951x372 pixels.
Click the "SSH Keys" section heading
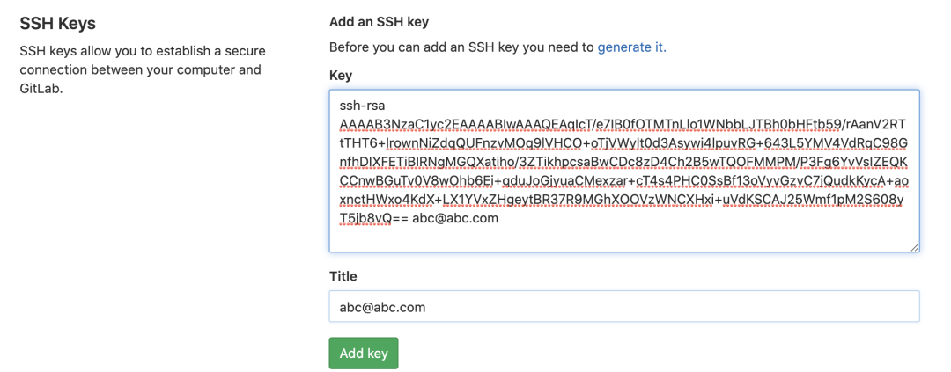57,23
